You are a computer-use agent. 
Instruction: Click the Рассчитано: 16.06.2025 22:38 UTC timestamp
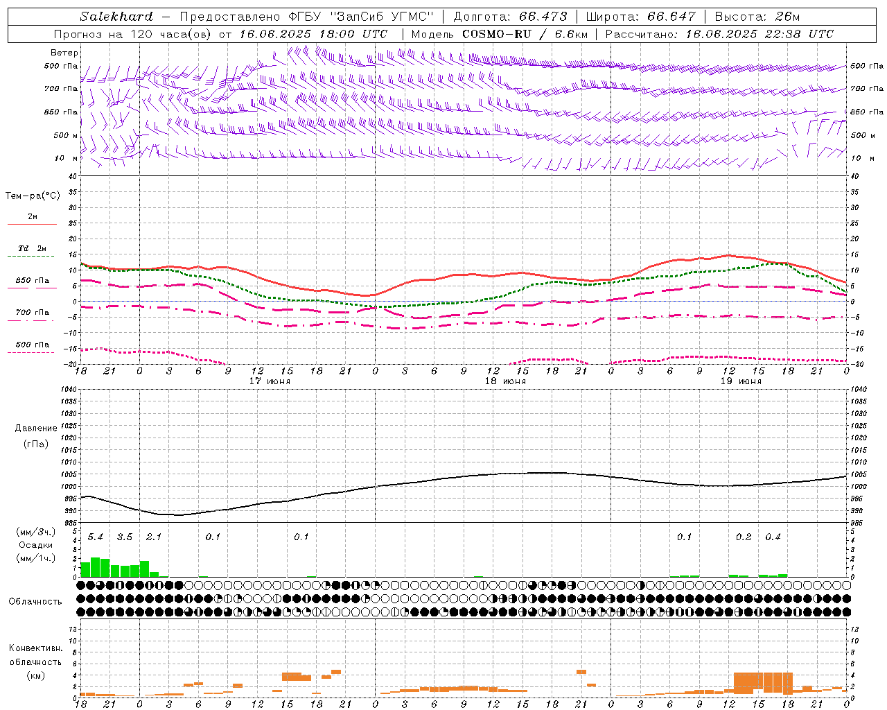point(719,34)
